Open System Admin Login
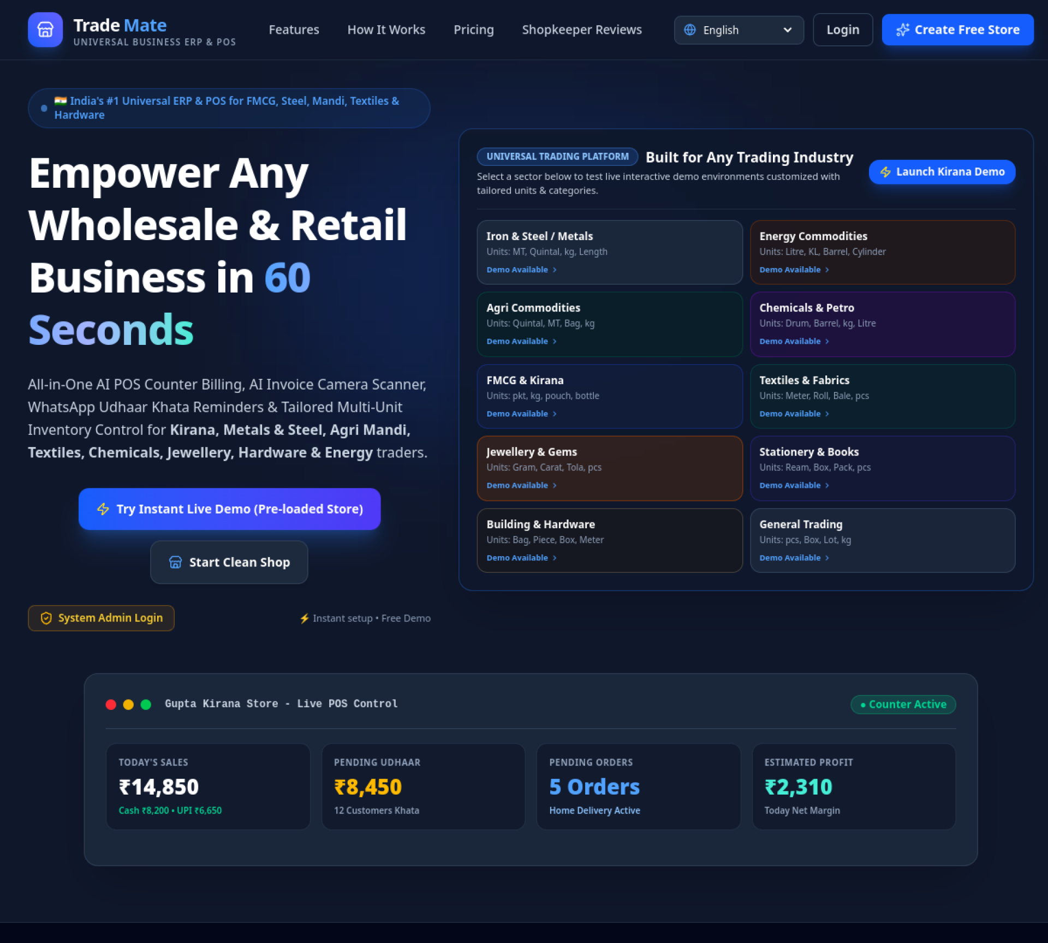1048x943 pixels. tap(101, 618)
